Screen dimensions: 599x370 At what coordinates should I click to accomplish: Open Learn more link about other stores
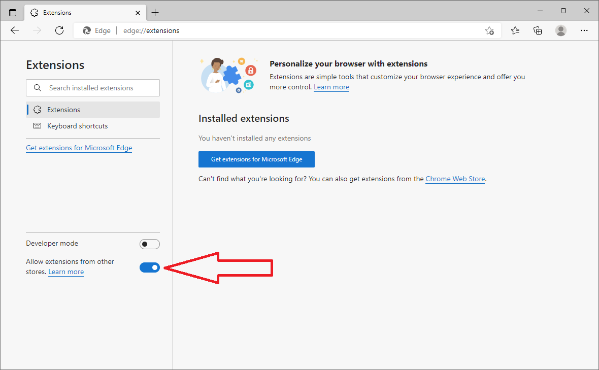(66, 272)
